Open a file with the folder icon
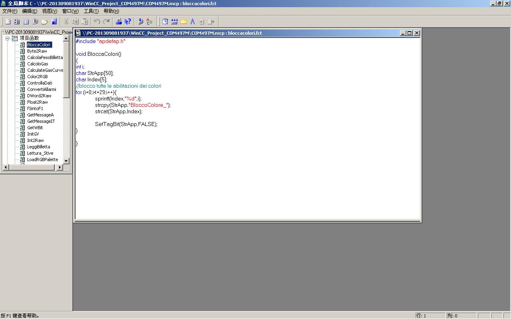This screenshot has height=319, width=511. 45,22
